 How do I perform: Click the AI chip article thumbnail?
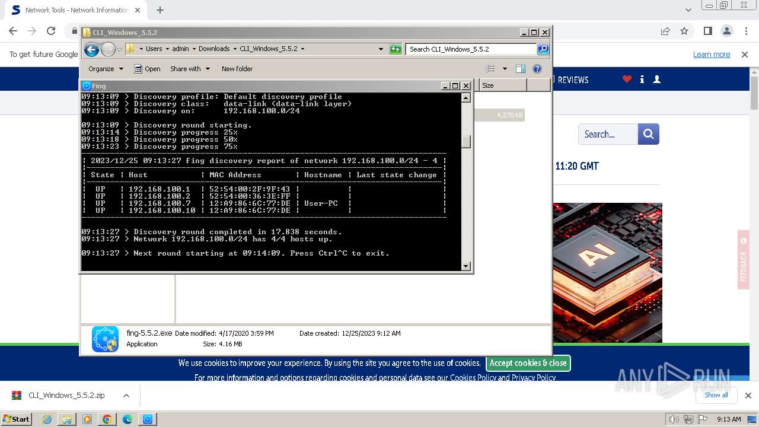click(x=608, y=273)
